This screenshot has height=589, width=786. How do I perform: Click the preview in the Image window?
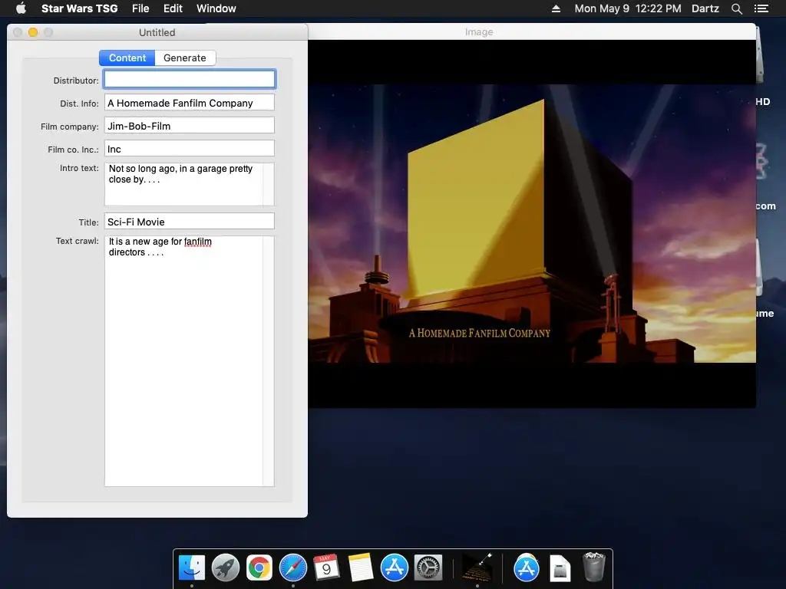click(532, 223)
